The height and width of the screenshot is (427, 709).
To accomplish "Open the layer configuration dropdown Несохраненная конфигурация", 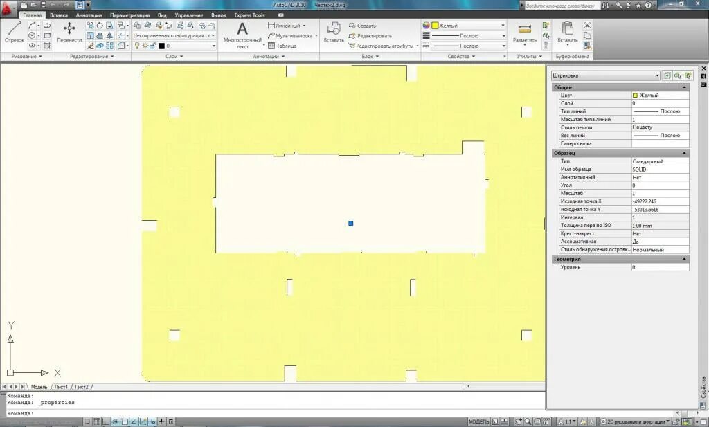I will point(174,35).
